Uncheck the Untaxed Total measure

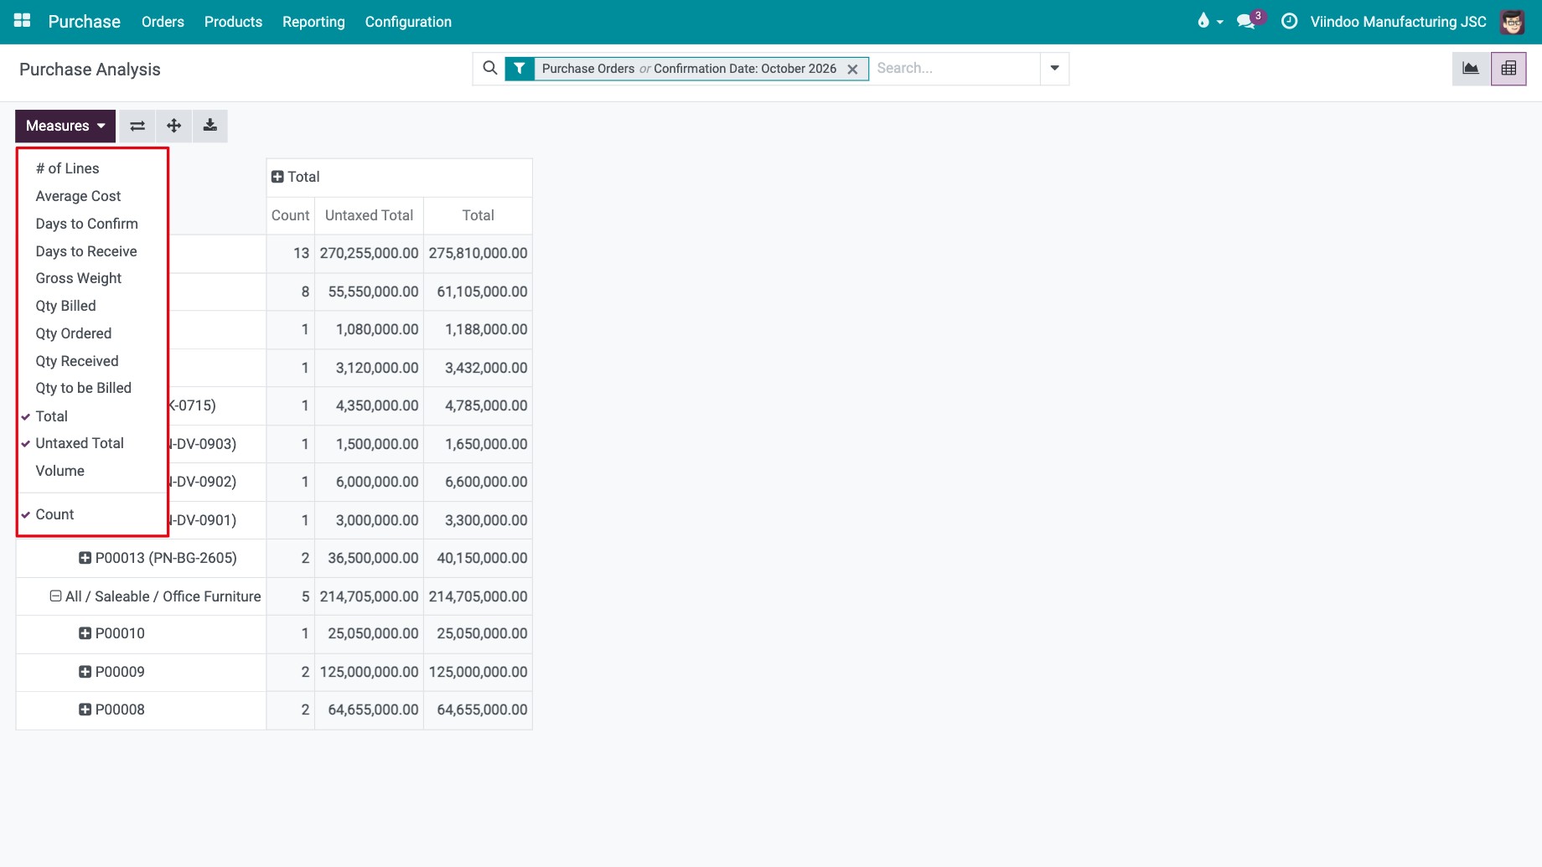coord(92,443)
